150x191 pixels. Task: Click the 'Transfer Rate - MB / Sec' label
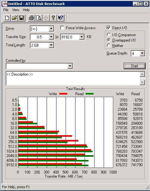click(x=64, y=176)
